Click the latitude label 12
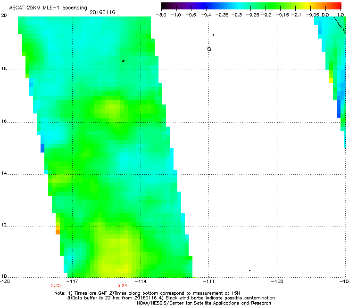The image size is (349, 306). (x=4, y=225)
